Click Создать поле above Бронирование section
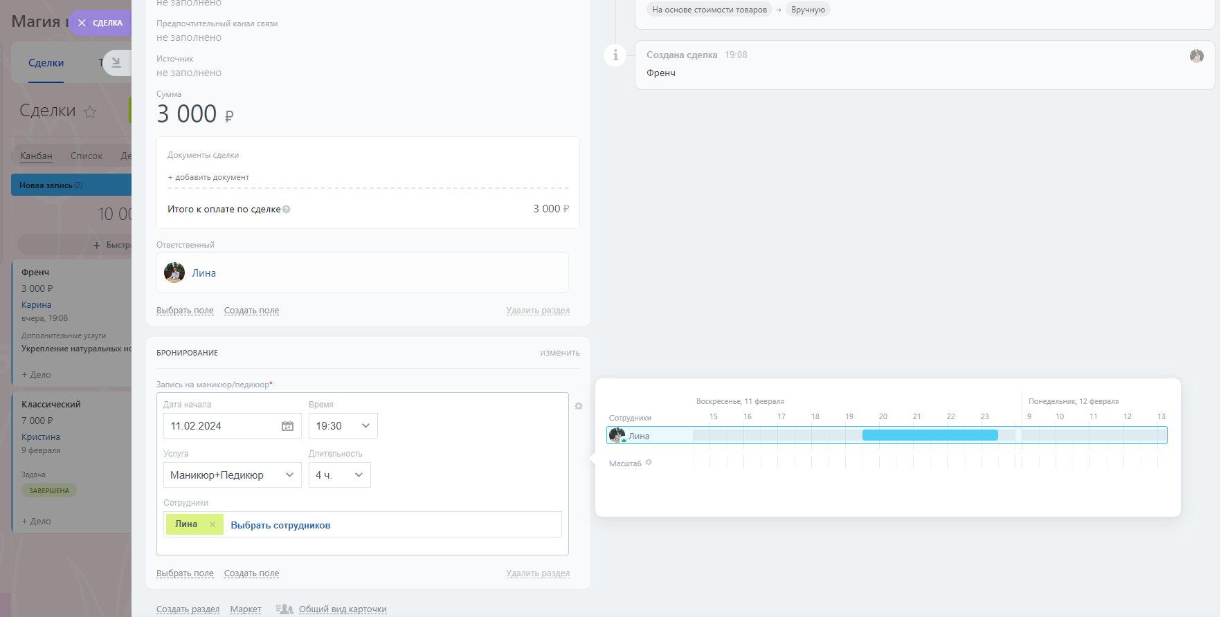This screenshot has height=617, width=1221. pyautogui.click(x=251, y=311)
